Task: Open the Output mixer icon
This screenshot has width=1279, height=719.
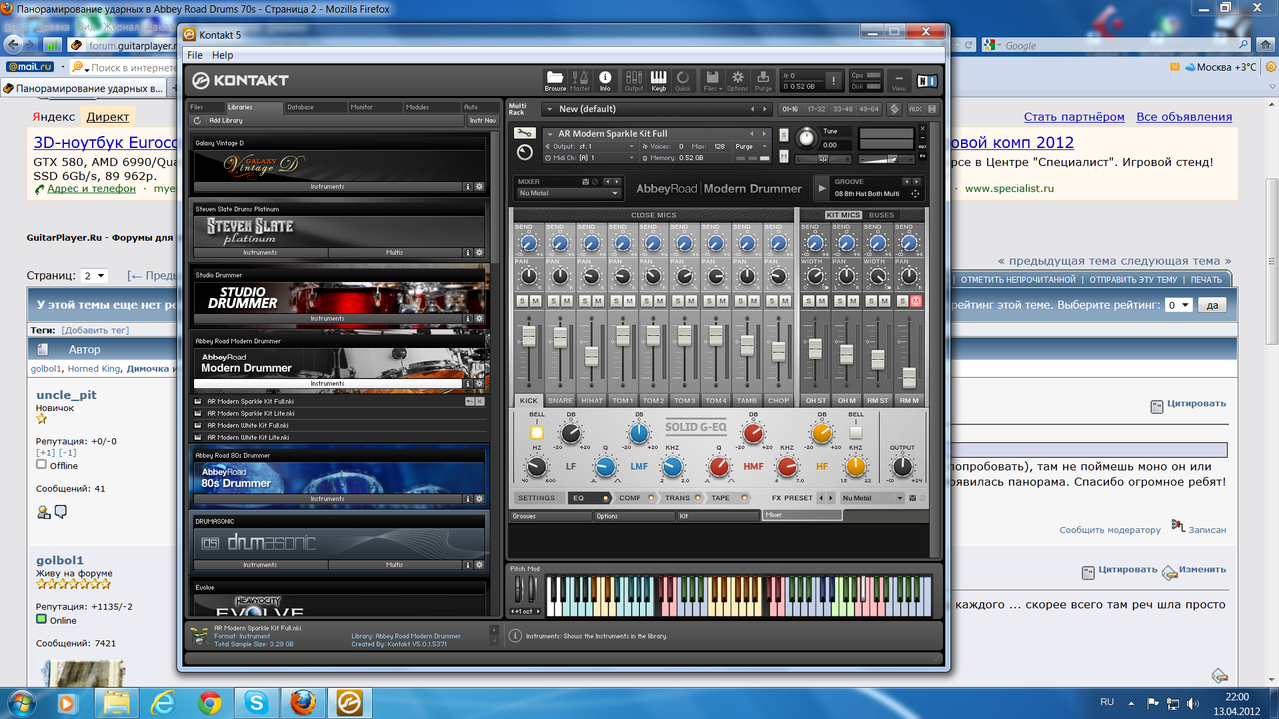Action: pos(634,80)
